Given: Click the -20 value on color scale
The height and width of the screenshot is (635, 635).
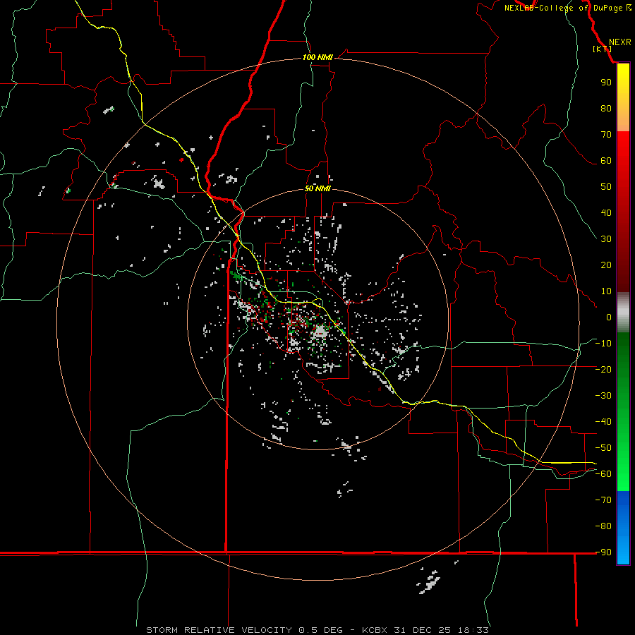Looking at the screenshot, I should (603, 369).
